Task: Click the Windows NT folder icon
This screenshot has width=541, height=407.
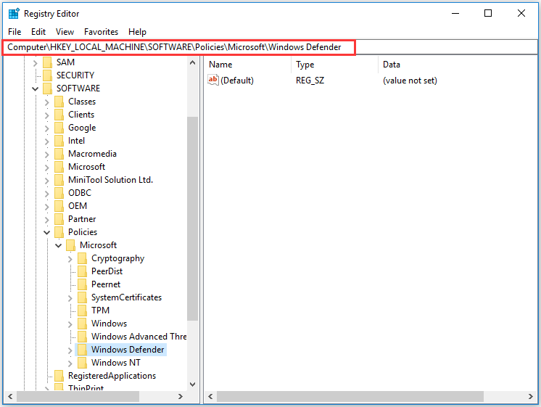Action: click(x=82, y=363)
